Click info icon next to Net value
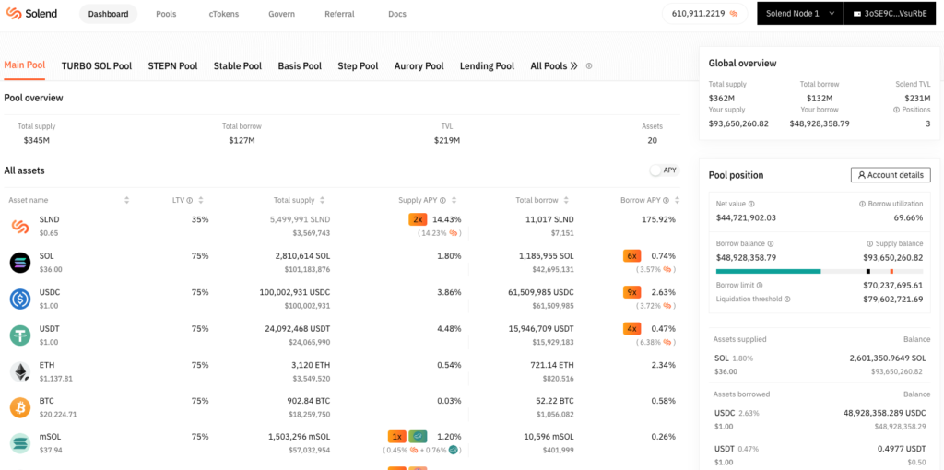This screenshot has width=944, height=470. [751, 204]
